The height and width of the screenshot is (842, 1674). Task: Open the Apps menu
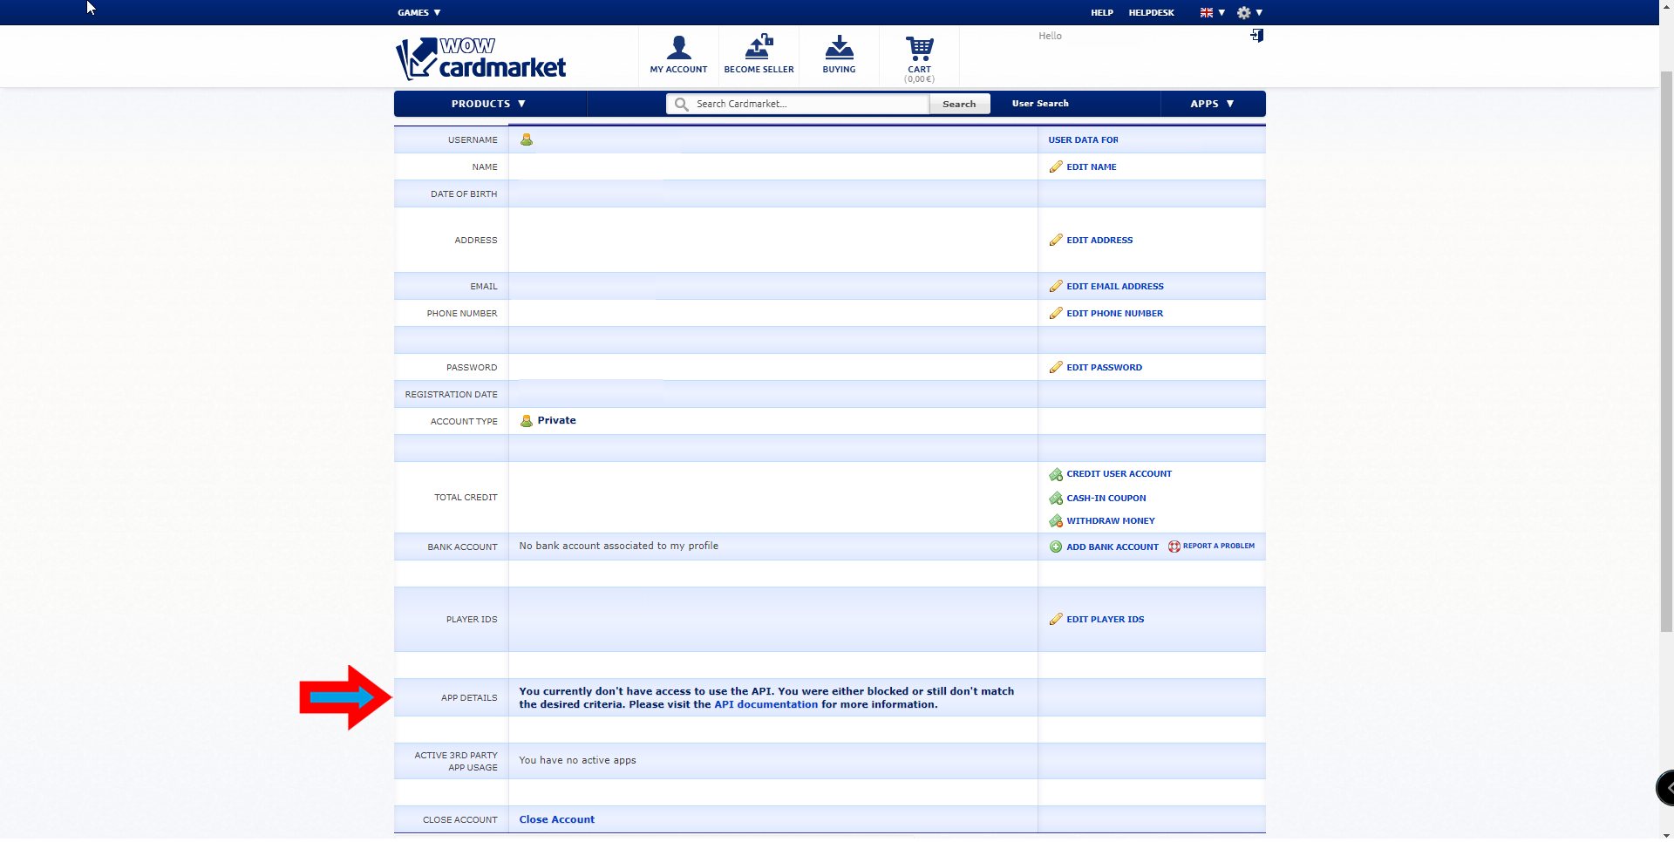click(x=1212, y=104)
